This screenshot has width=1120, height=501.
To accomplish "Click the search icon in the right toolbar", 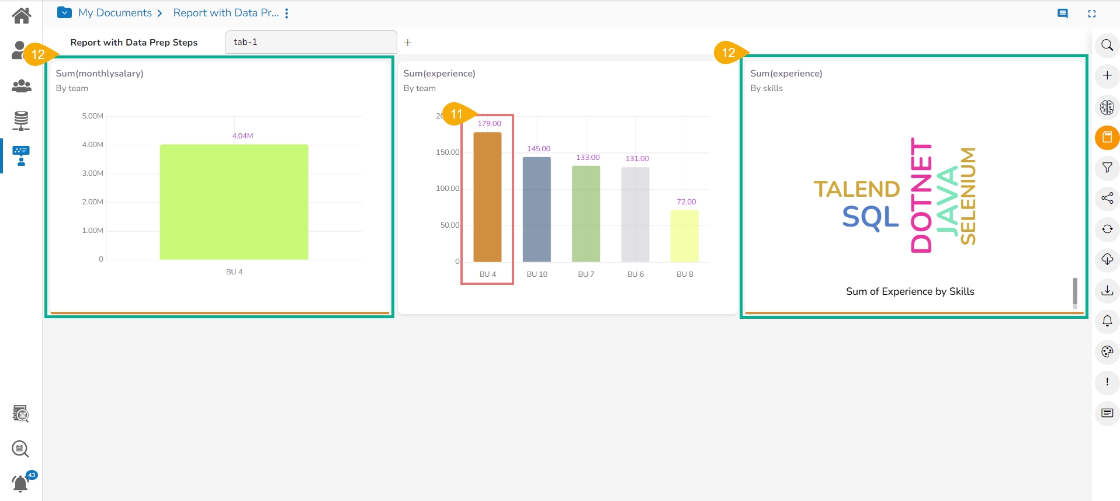I will coord(1107,45).
